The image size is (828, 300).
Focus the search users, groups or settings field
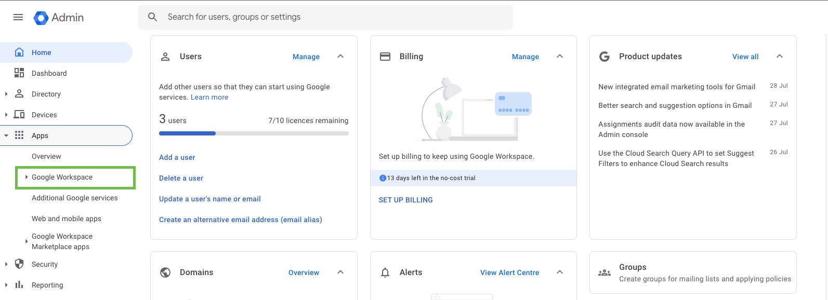pos(325,17)
